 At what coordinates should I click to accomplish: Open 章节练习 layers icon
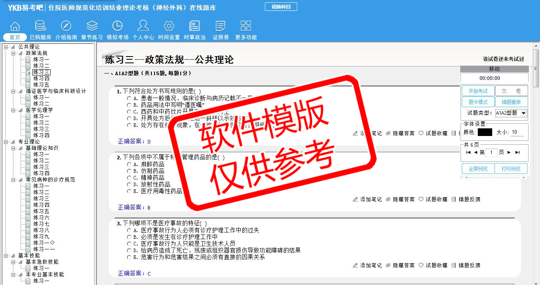pyautogui.click(x=92, y=26)
